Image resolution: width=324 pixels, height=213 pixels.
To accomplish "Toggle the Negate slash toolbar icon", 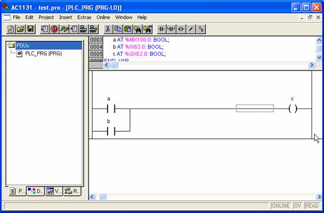I will [x=191, y=29].
